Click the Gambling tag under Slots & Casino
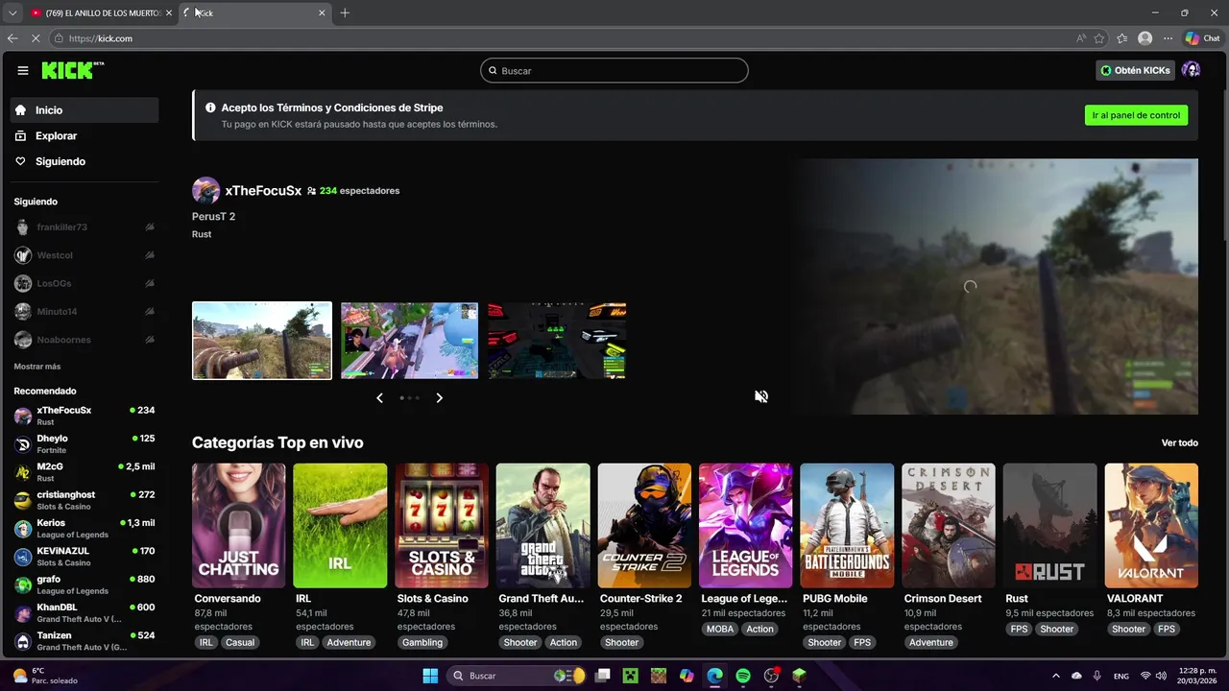 (x=422, y=642)
